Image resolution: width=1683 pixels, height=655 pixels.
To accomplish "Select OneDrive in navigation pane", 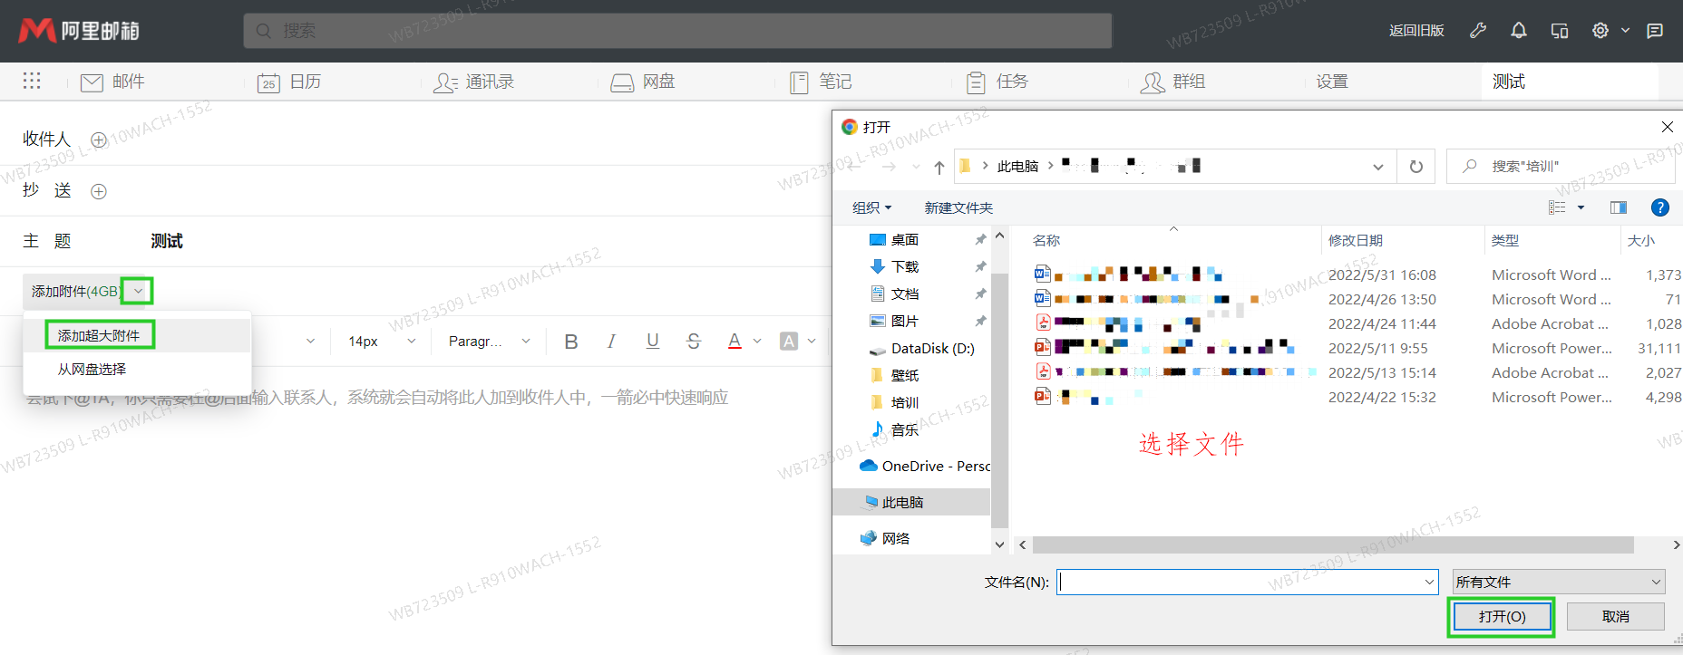I will [x=925, y=467].
